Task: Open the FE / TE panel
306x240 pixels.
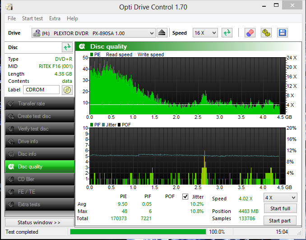Action: tap(40, 192)
